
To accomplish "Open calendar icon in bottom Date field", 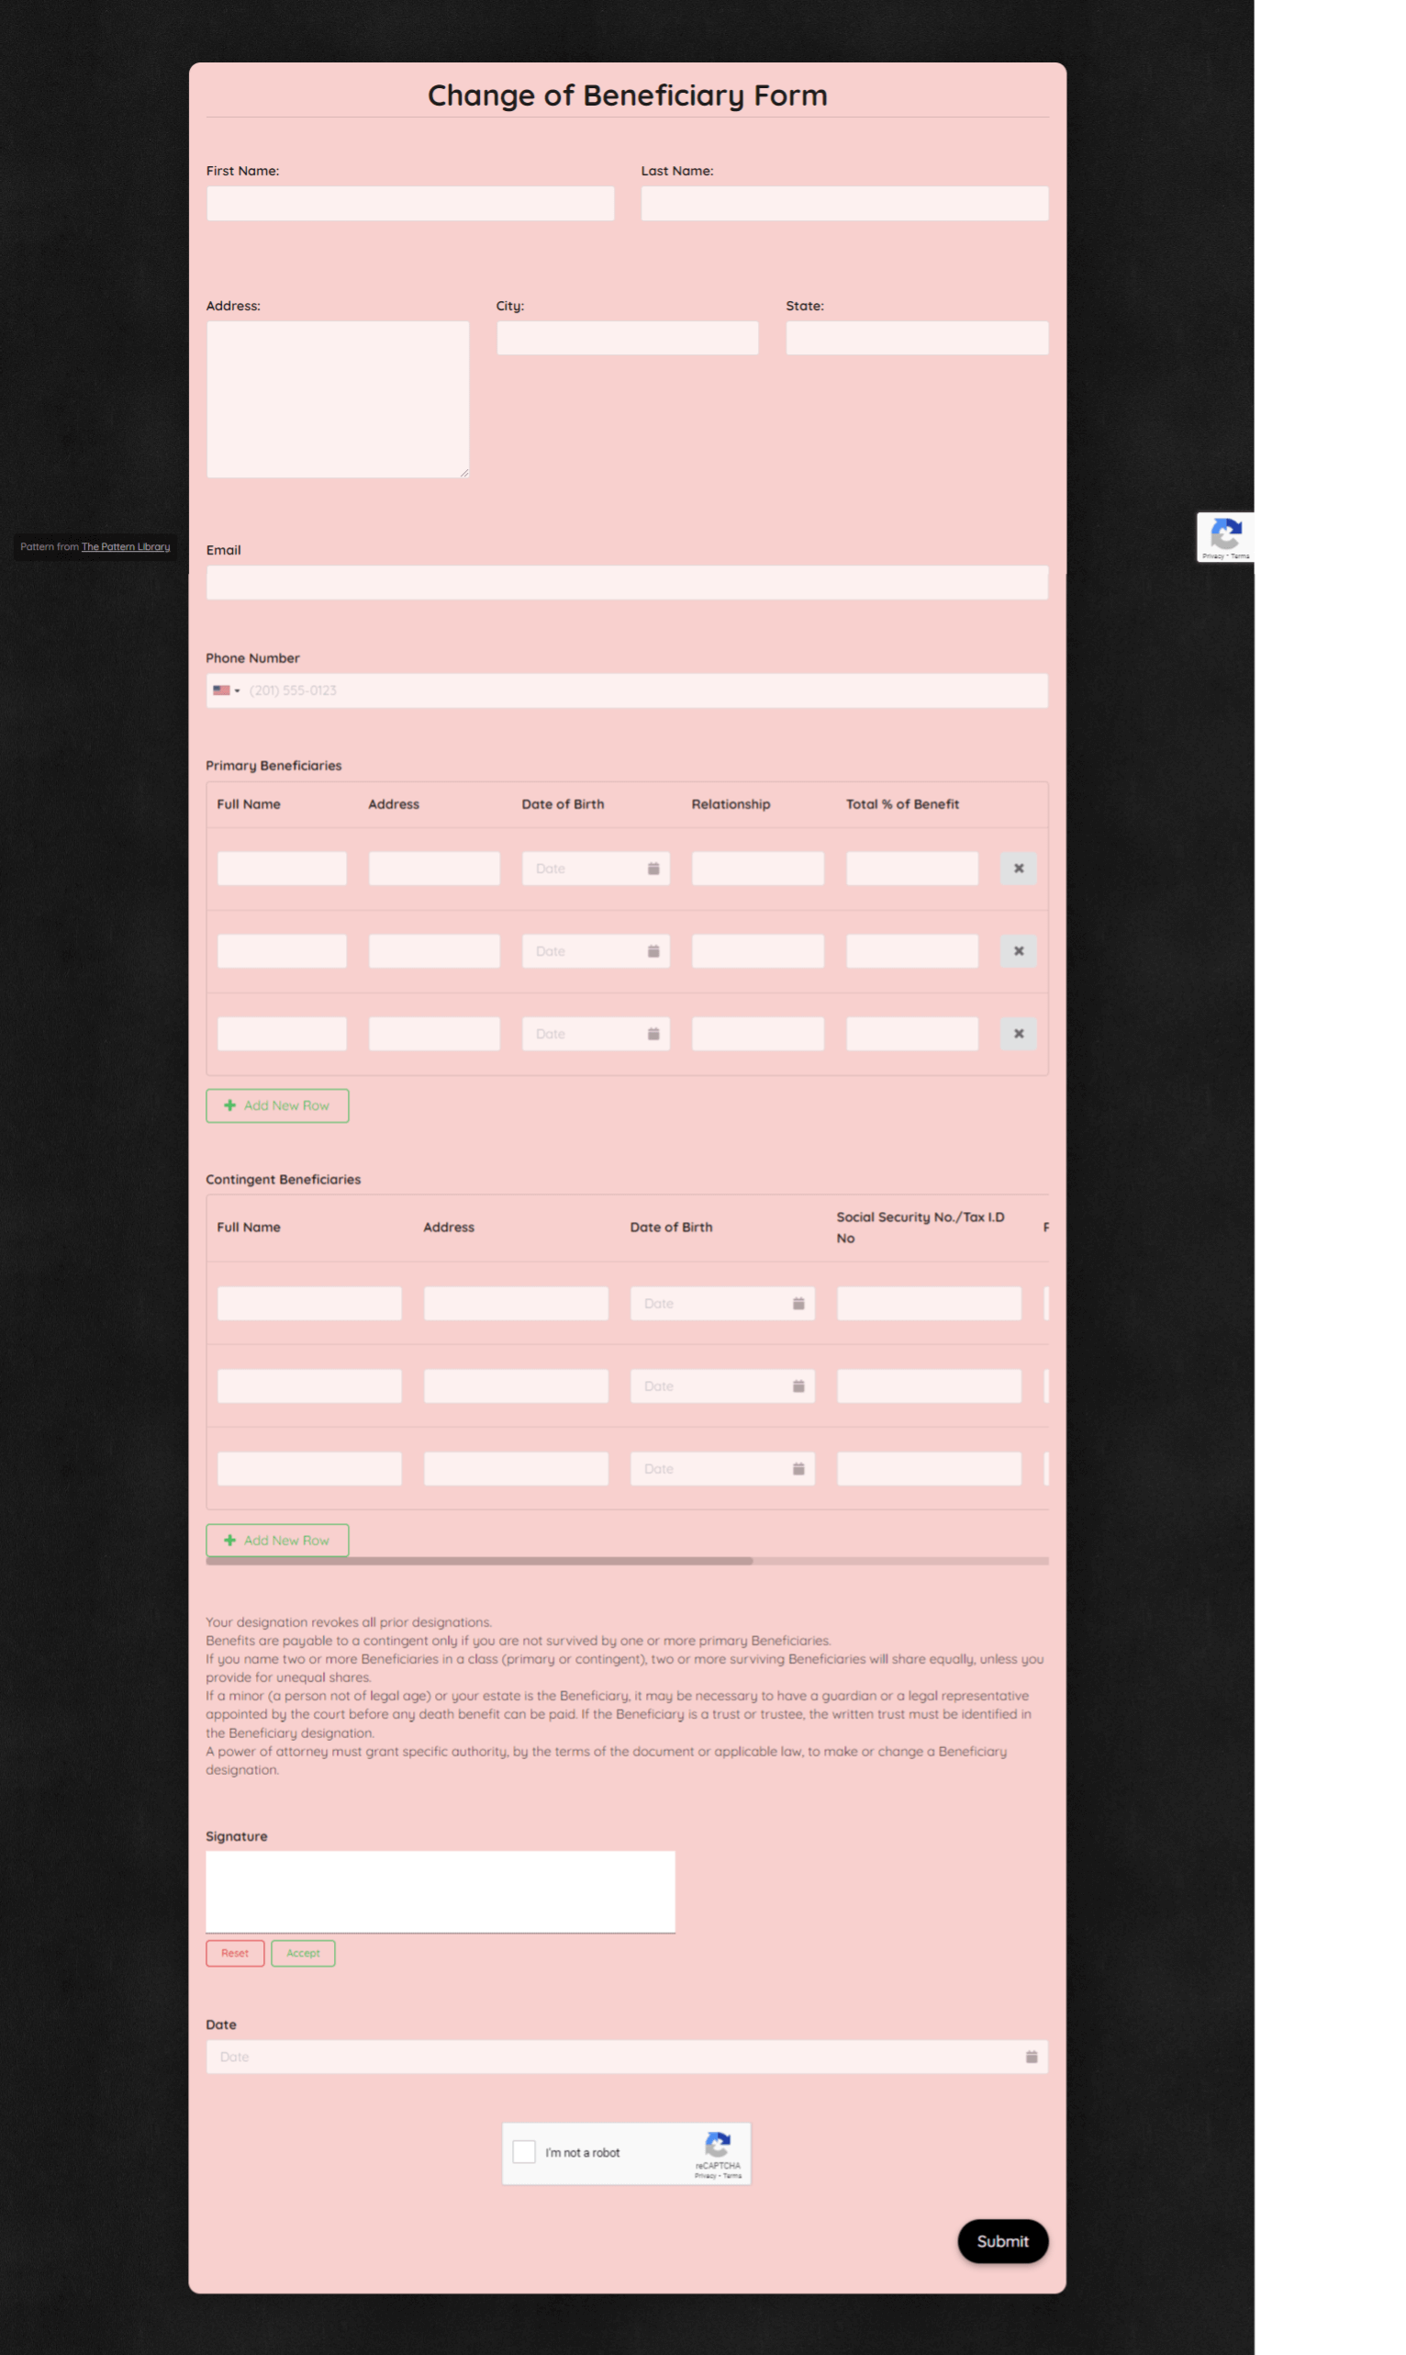I will pyautogui.click(x=1031, y=2057).
